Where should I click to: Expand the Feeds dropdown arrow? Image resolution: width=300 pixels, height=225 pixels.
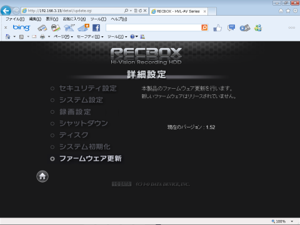pos(28,37)
